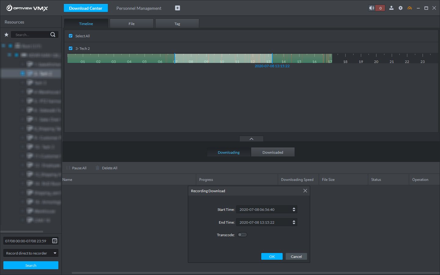Screen dimensions: 440x275
Task: Click the orange performance gauge icon
Action: (410, 8)
